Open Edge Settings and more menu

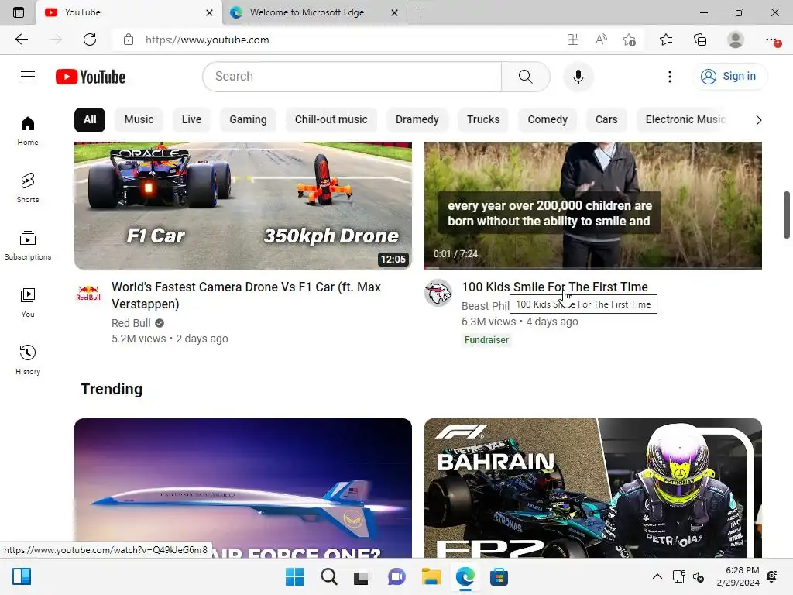[x=772, y=40]
